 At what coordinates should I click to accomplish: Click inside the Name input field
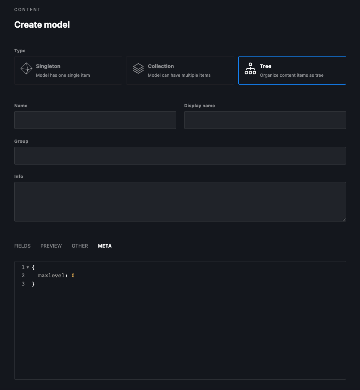click(95, 120)
